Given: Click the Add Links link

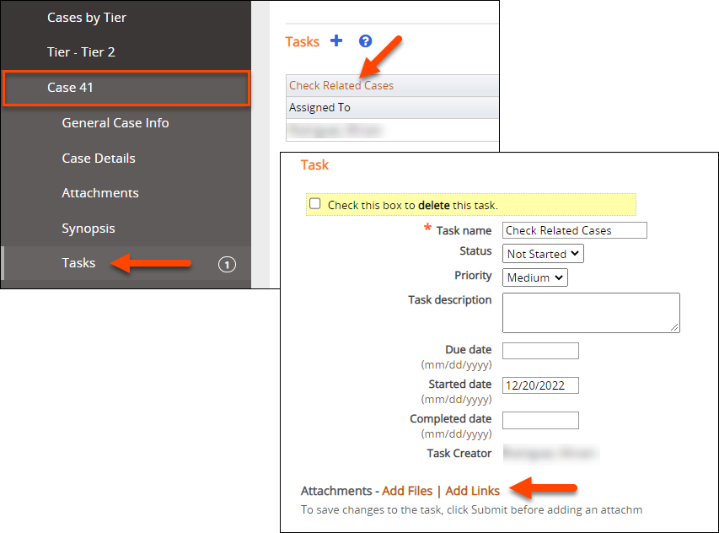Looking at the screenshot, I should point(472,491).
